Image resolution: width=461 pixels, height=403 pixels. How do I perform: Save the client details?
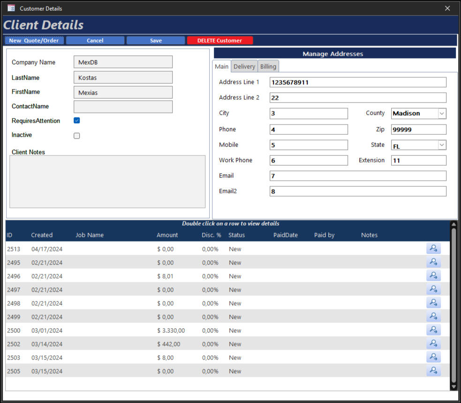coord(156,40)
